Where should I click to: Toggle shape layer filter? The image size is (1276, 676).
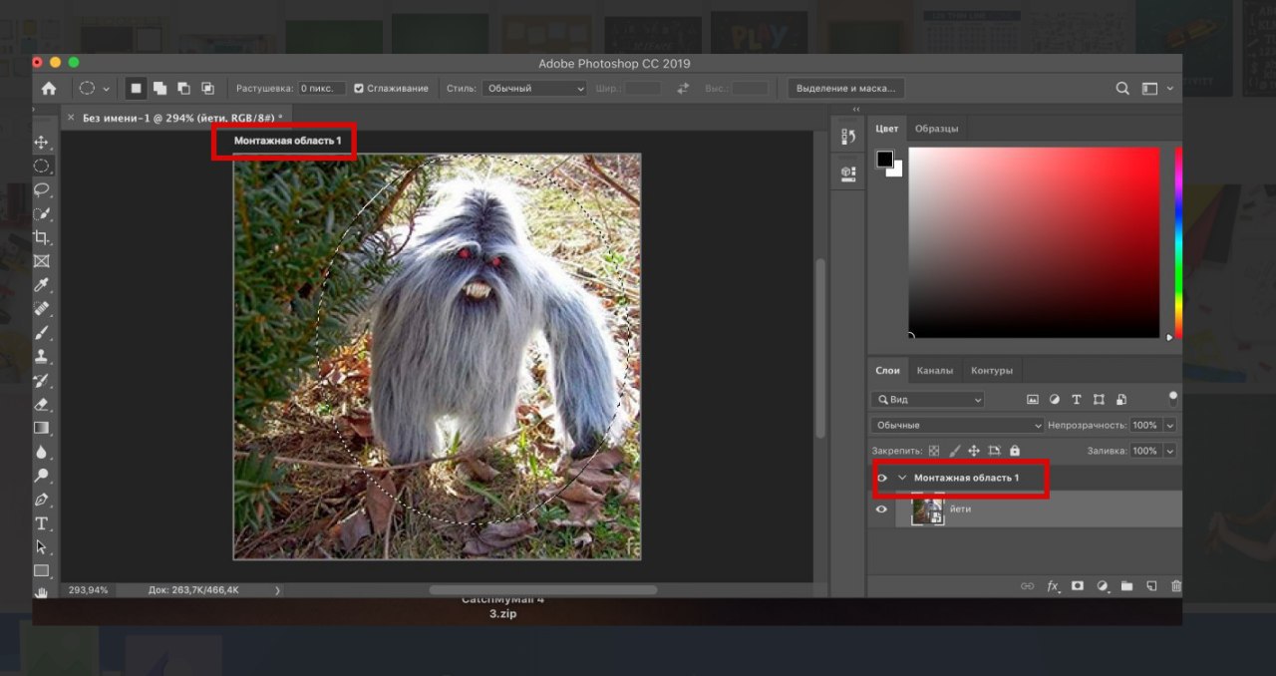coord(1099,399)
